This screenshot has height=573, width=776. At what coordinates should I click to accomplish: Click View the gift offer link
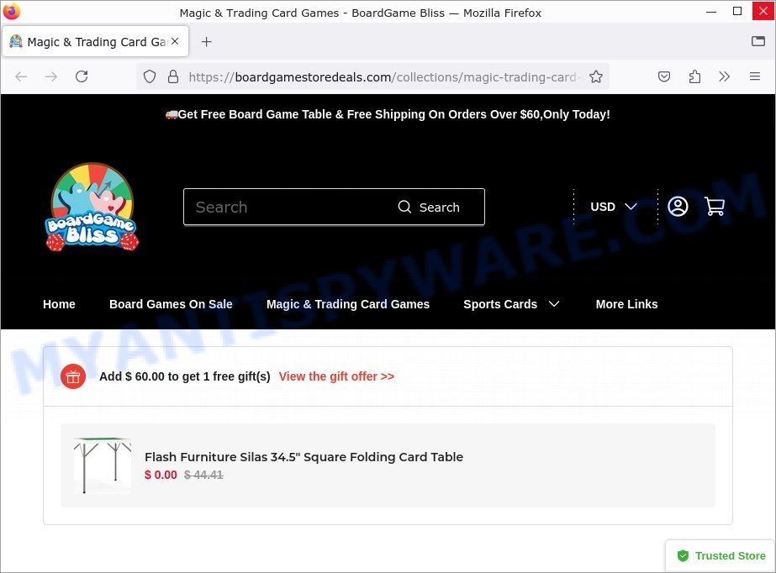coord(336,376)
